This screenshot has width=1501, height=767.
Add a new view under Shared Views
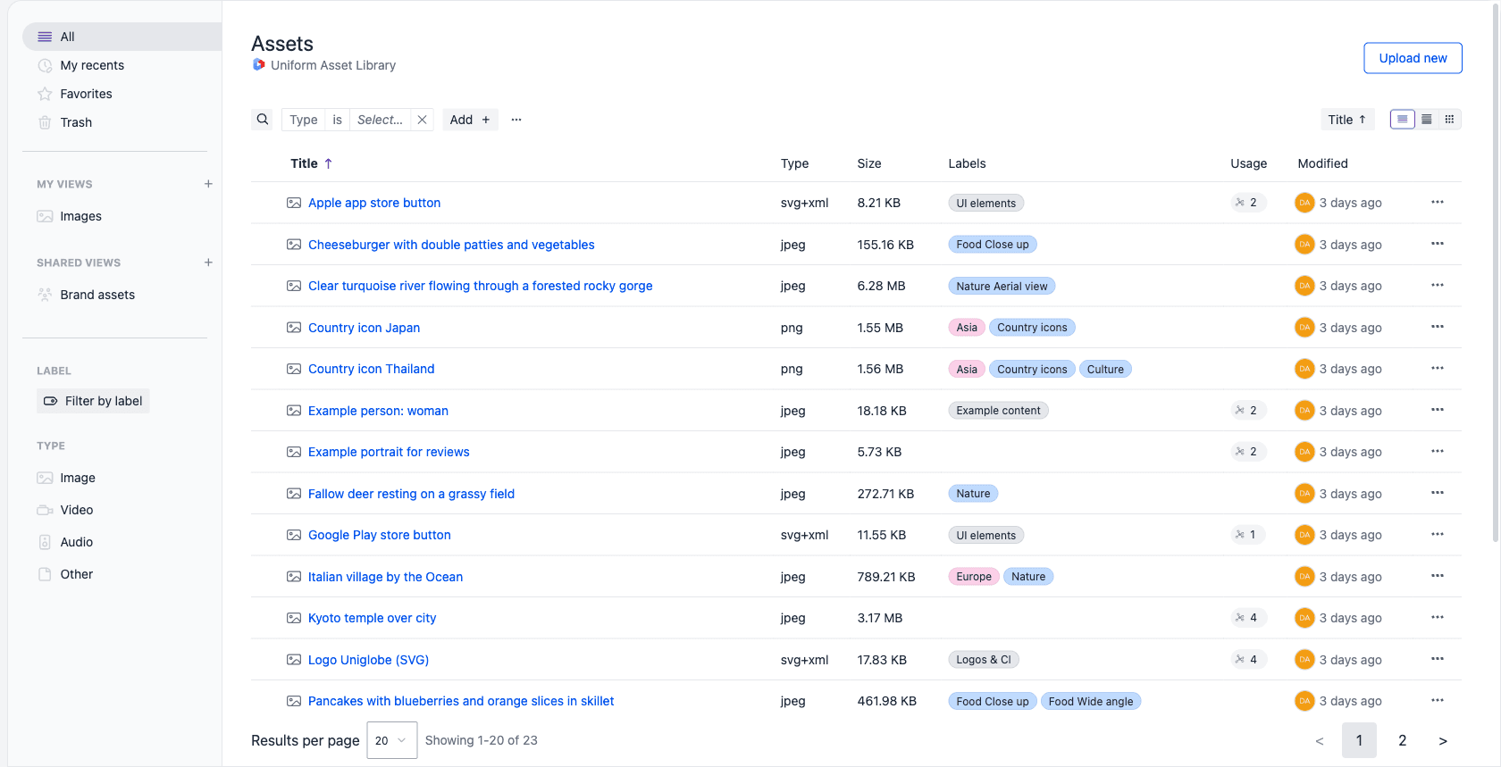pos(208,263)
